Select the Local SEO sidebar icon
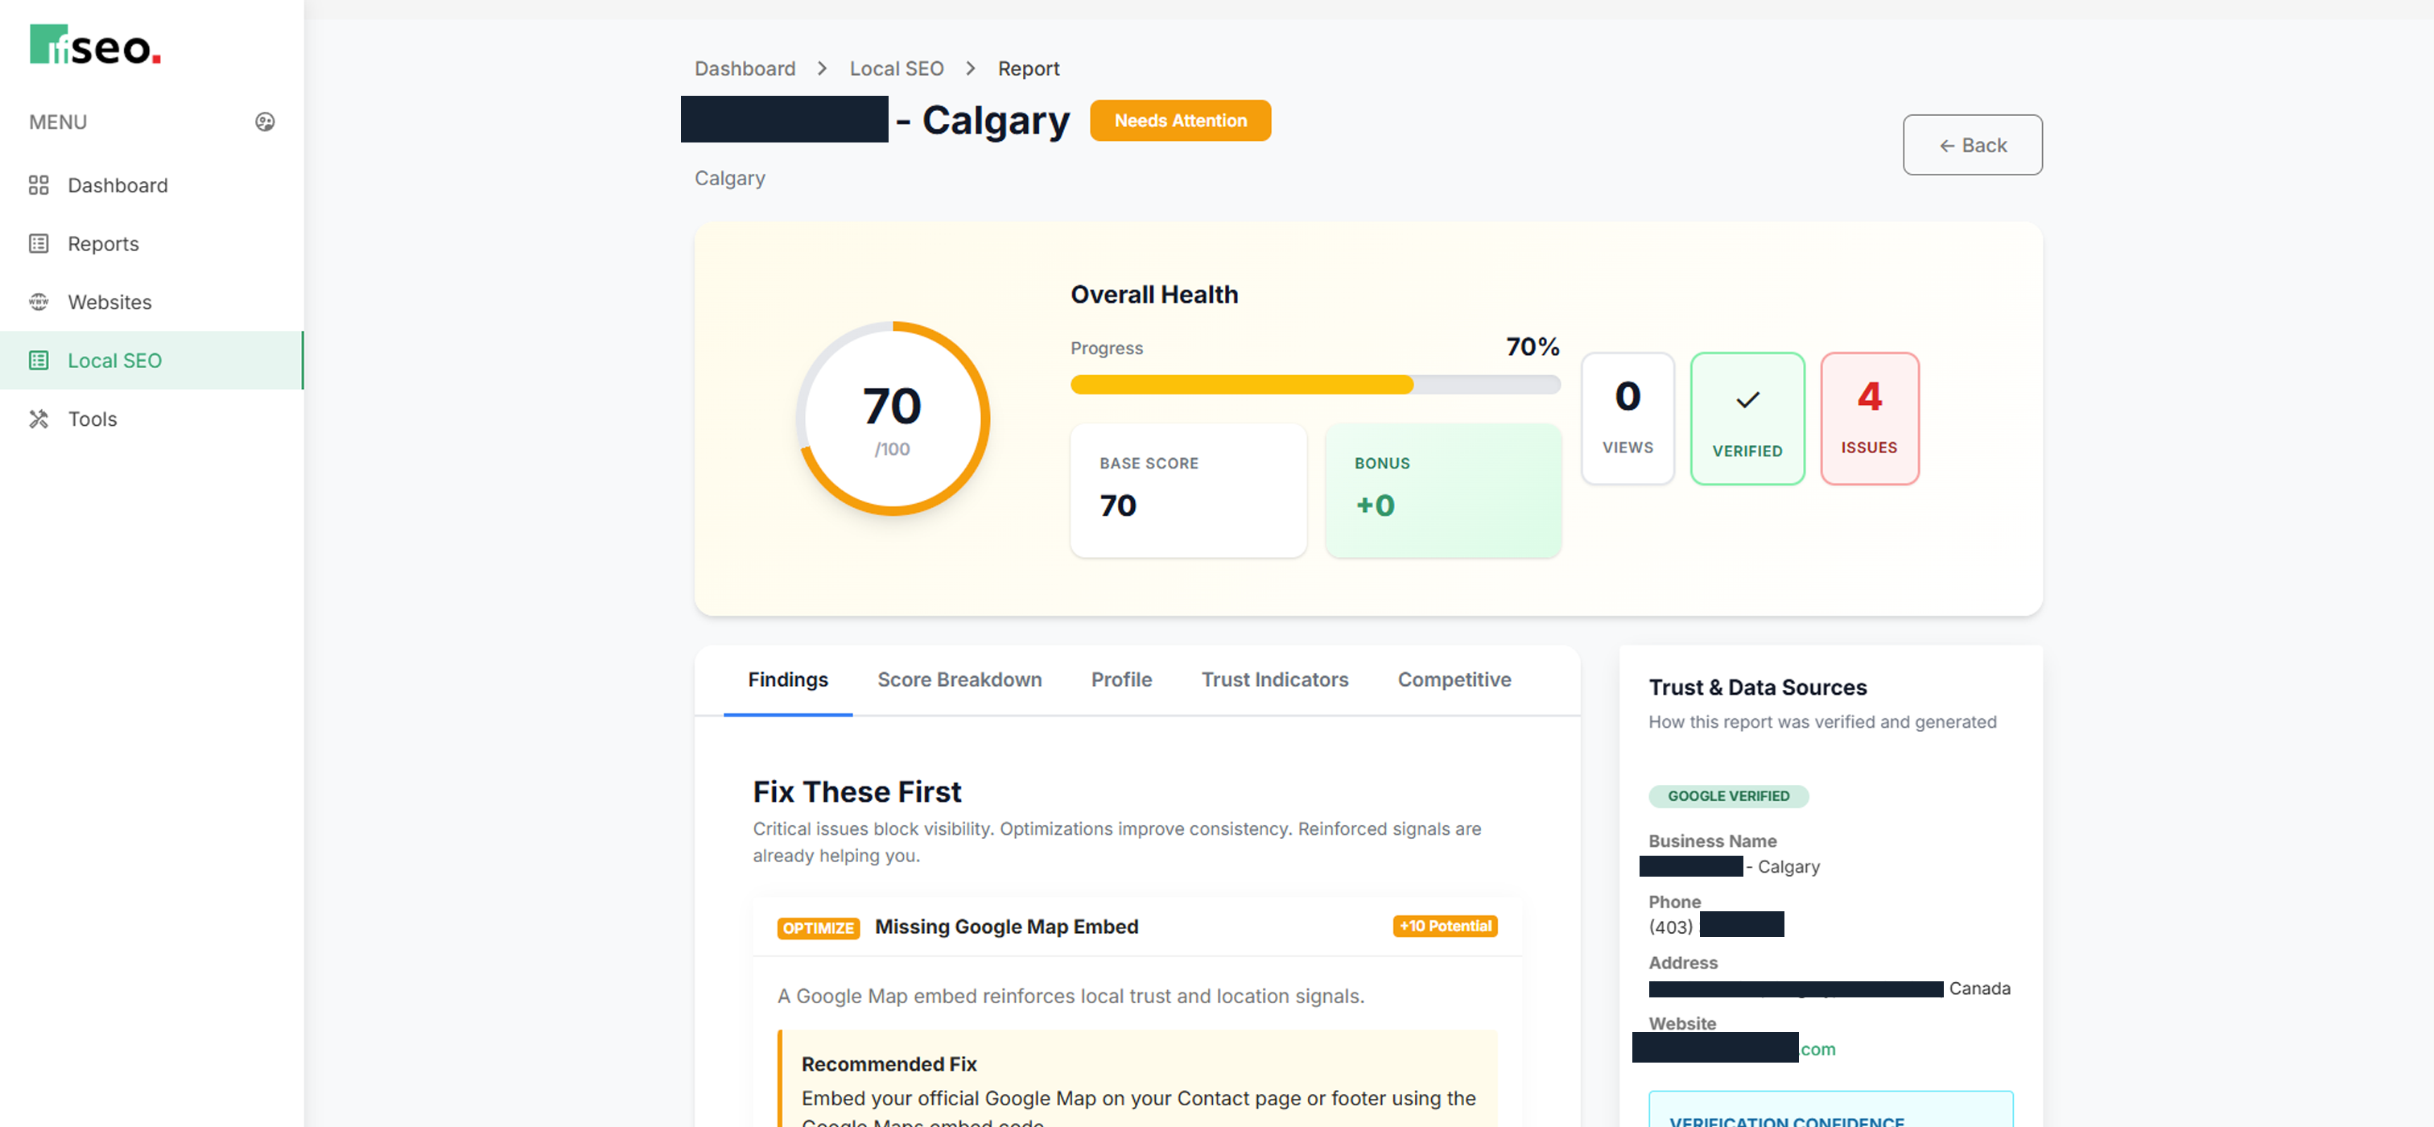Viewport: 2434px width, 1127px height. [39, 360]
